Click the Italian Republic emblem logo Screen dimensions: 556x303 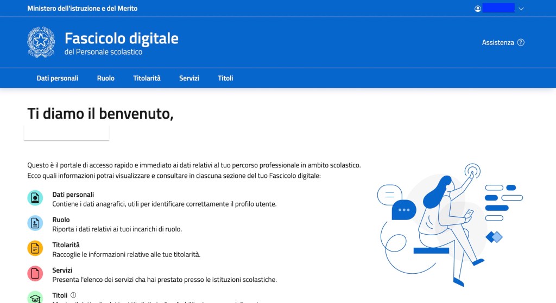(x=41, y=42)
